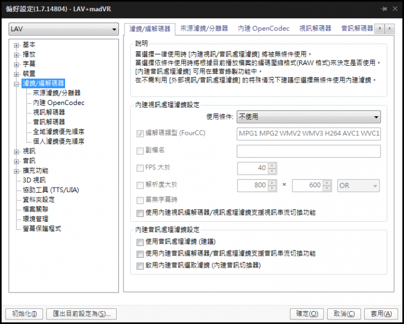The width and height of the screenshot is (404, 324).
Task: Click the height field showing 600
Action: 307,186
